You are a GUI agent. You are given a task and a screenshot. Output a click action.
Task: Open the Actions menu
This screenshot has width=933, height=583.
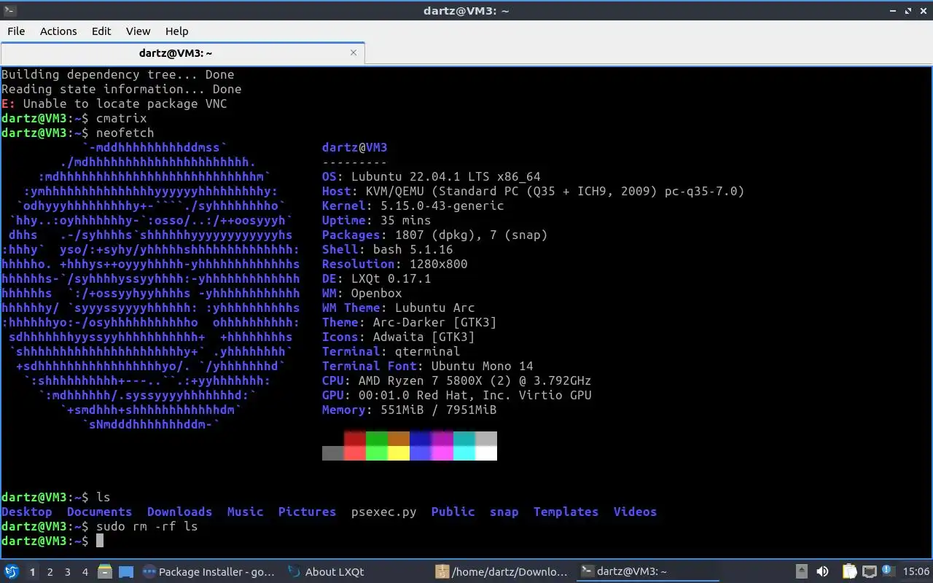point(58,31)
